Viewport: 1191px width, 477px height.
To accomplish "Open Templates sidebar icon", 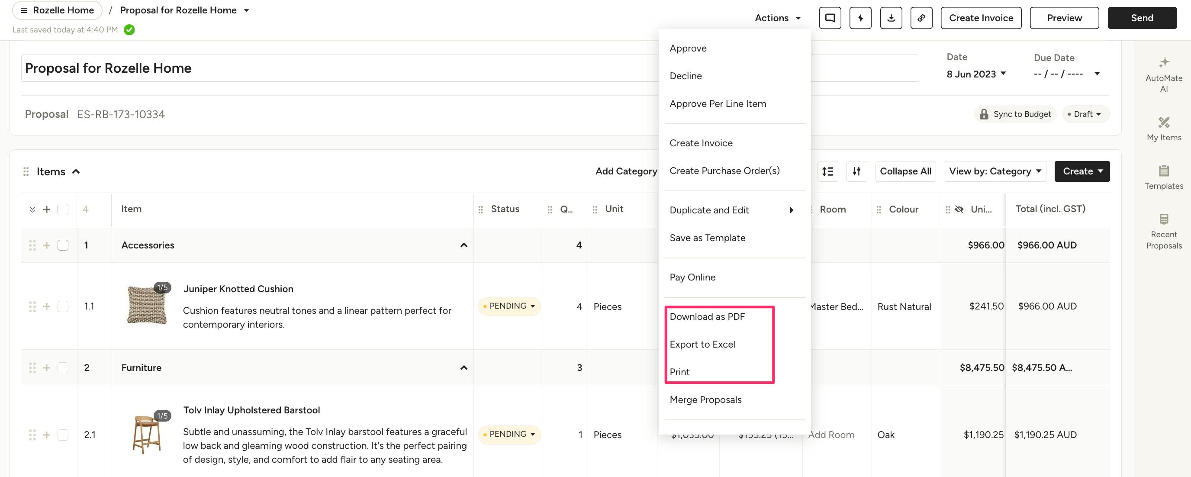I will [1163, 177].
